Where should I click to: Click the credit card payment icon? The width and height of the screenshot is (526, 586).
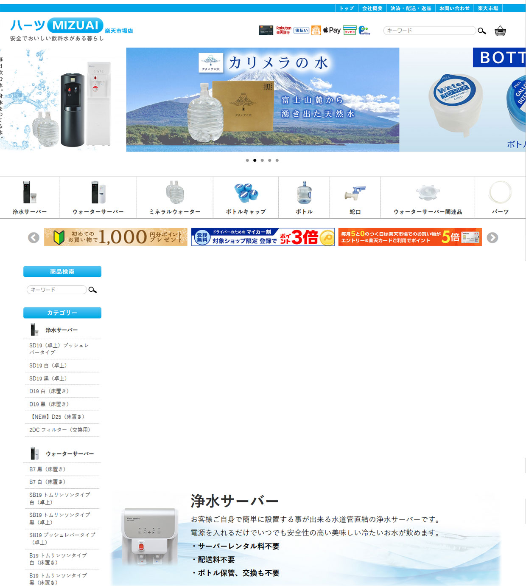point(266,30)
